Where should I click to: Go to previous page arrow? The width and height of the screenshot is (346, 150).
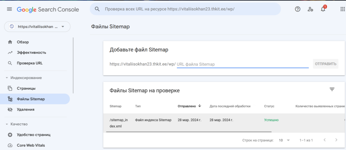point(324,140)
